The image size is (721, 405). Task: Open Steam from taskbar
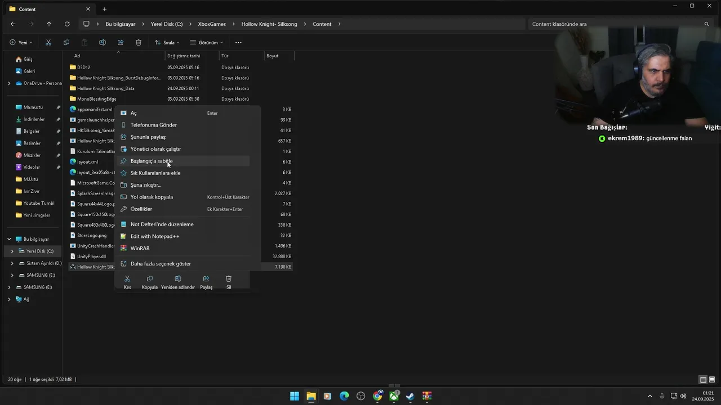[x=411, y=396]
